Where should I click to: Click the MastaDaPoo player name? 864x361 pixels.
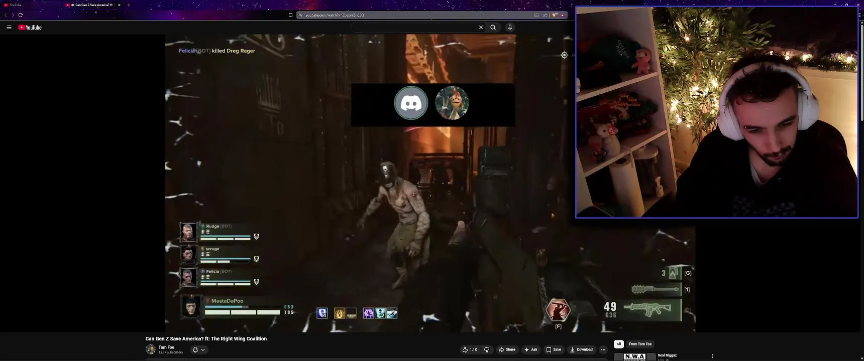[x=228, y=301]
